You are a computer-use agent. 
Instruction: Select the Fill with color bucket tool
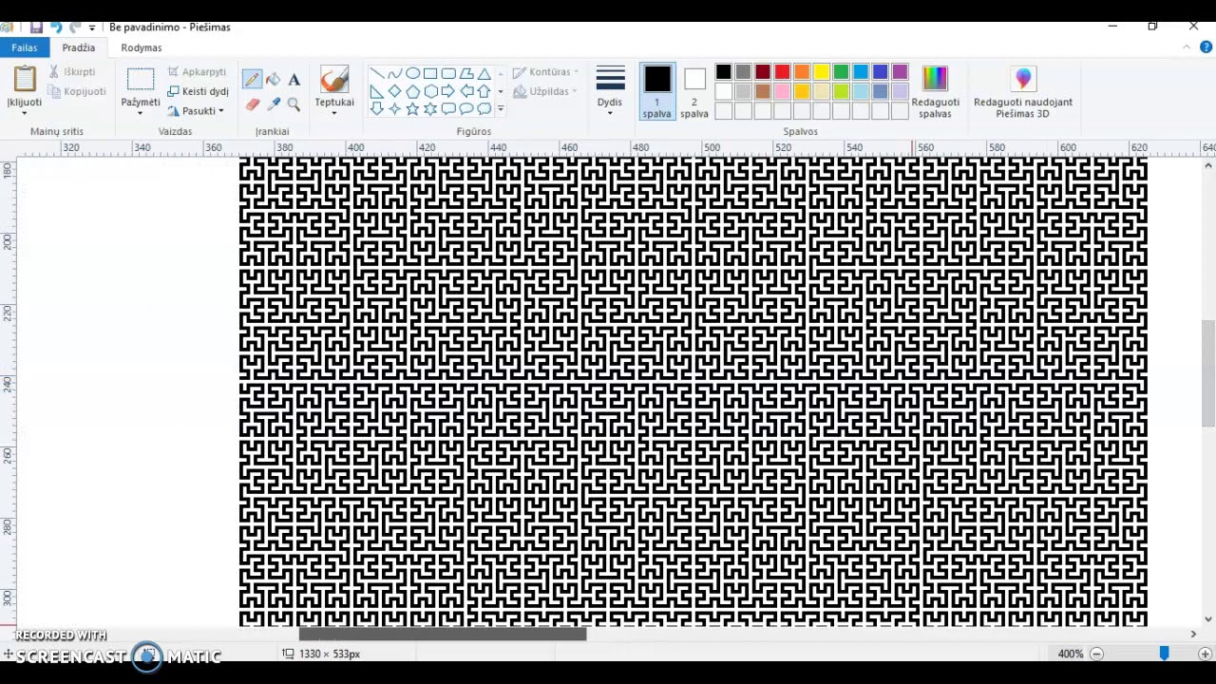coord(274,80)
